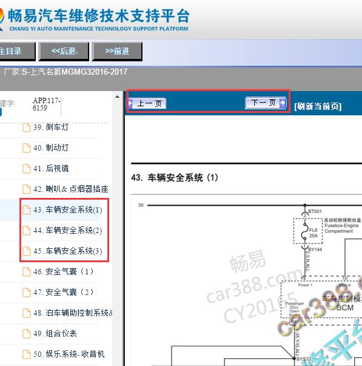Click the 厂家:S-上汽名爵MGMG32016-2017 breadcrumb text
Screen dimensions: 362x366
(x=65, y=72)
